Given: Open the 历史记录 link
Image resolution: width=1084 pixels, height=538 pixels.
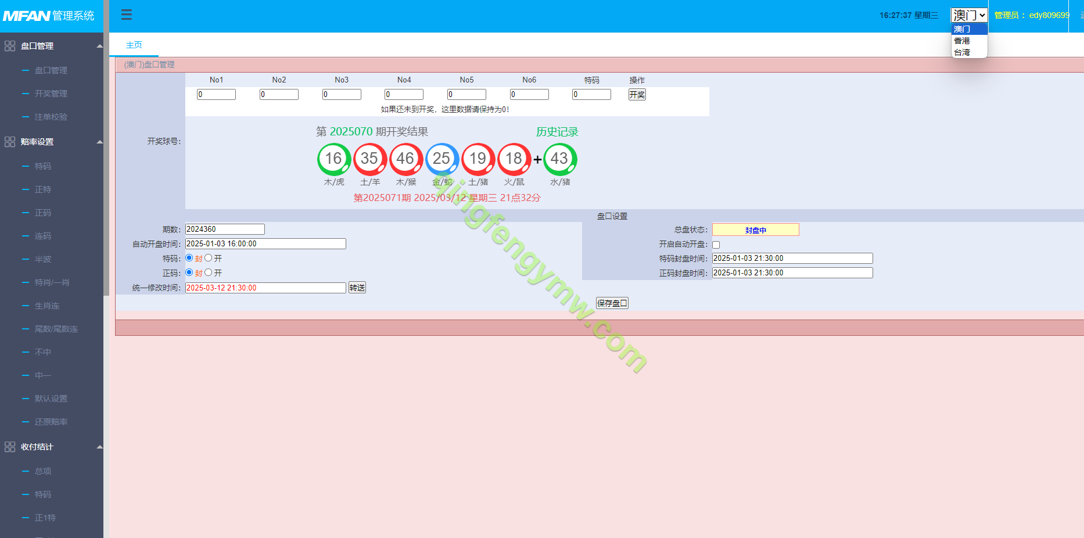Looking at the screenshot, I should (x=557, y=132).
